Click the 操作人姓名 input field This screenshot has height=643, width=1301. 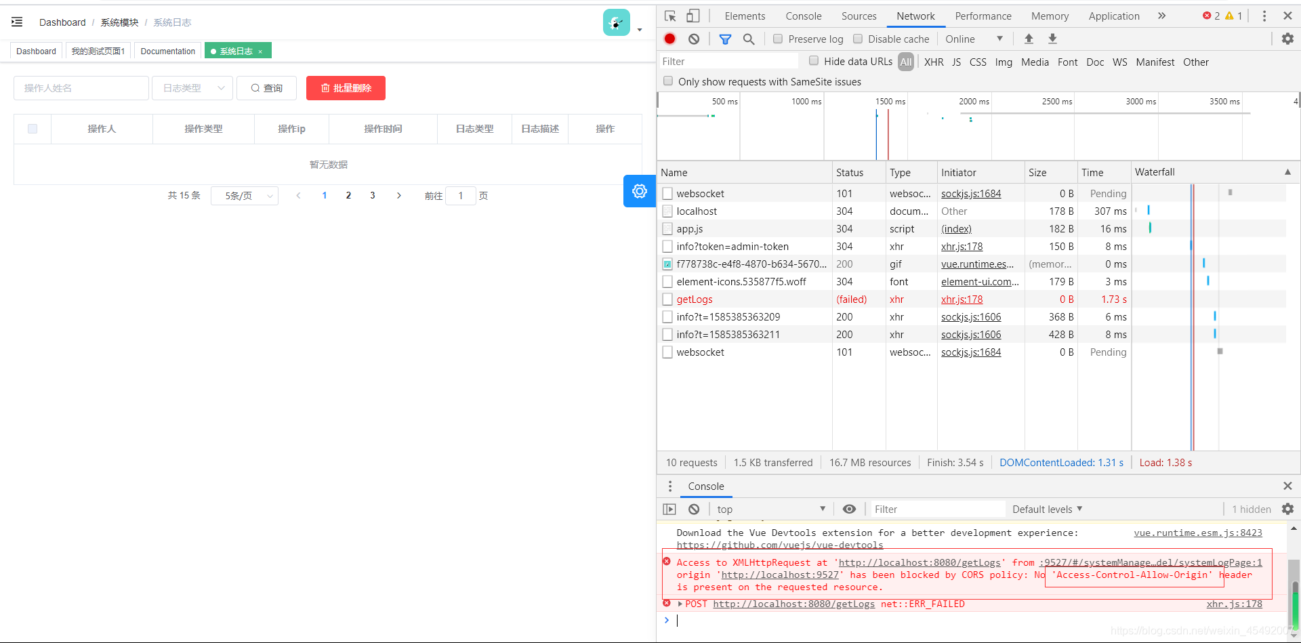point(81,88)
